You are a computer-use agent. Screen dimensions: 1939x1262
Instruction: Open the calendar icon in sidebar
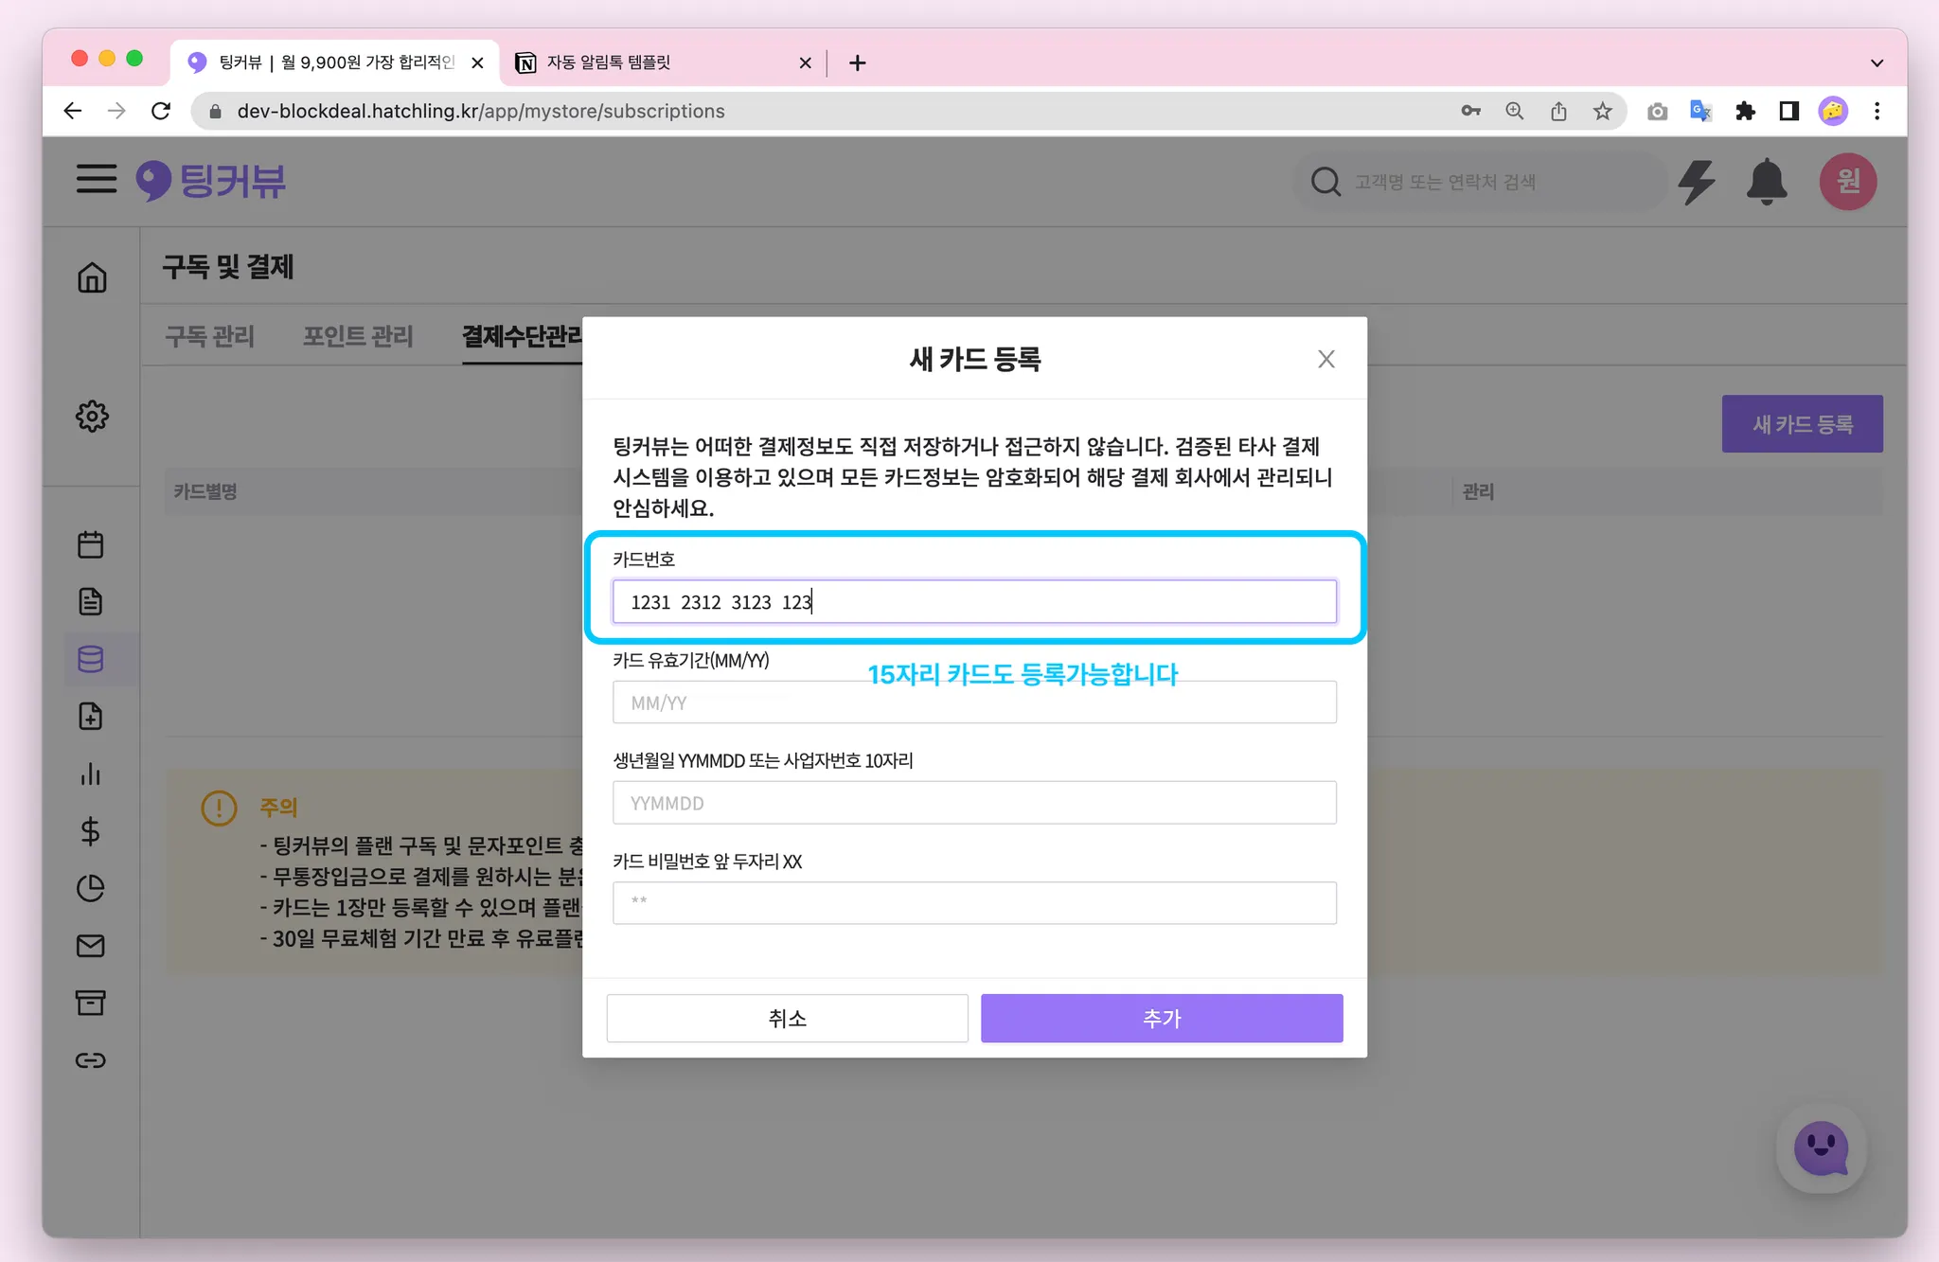(91, 544)
